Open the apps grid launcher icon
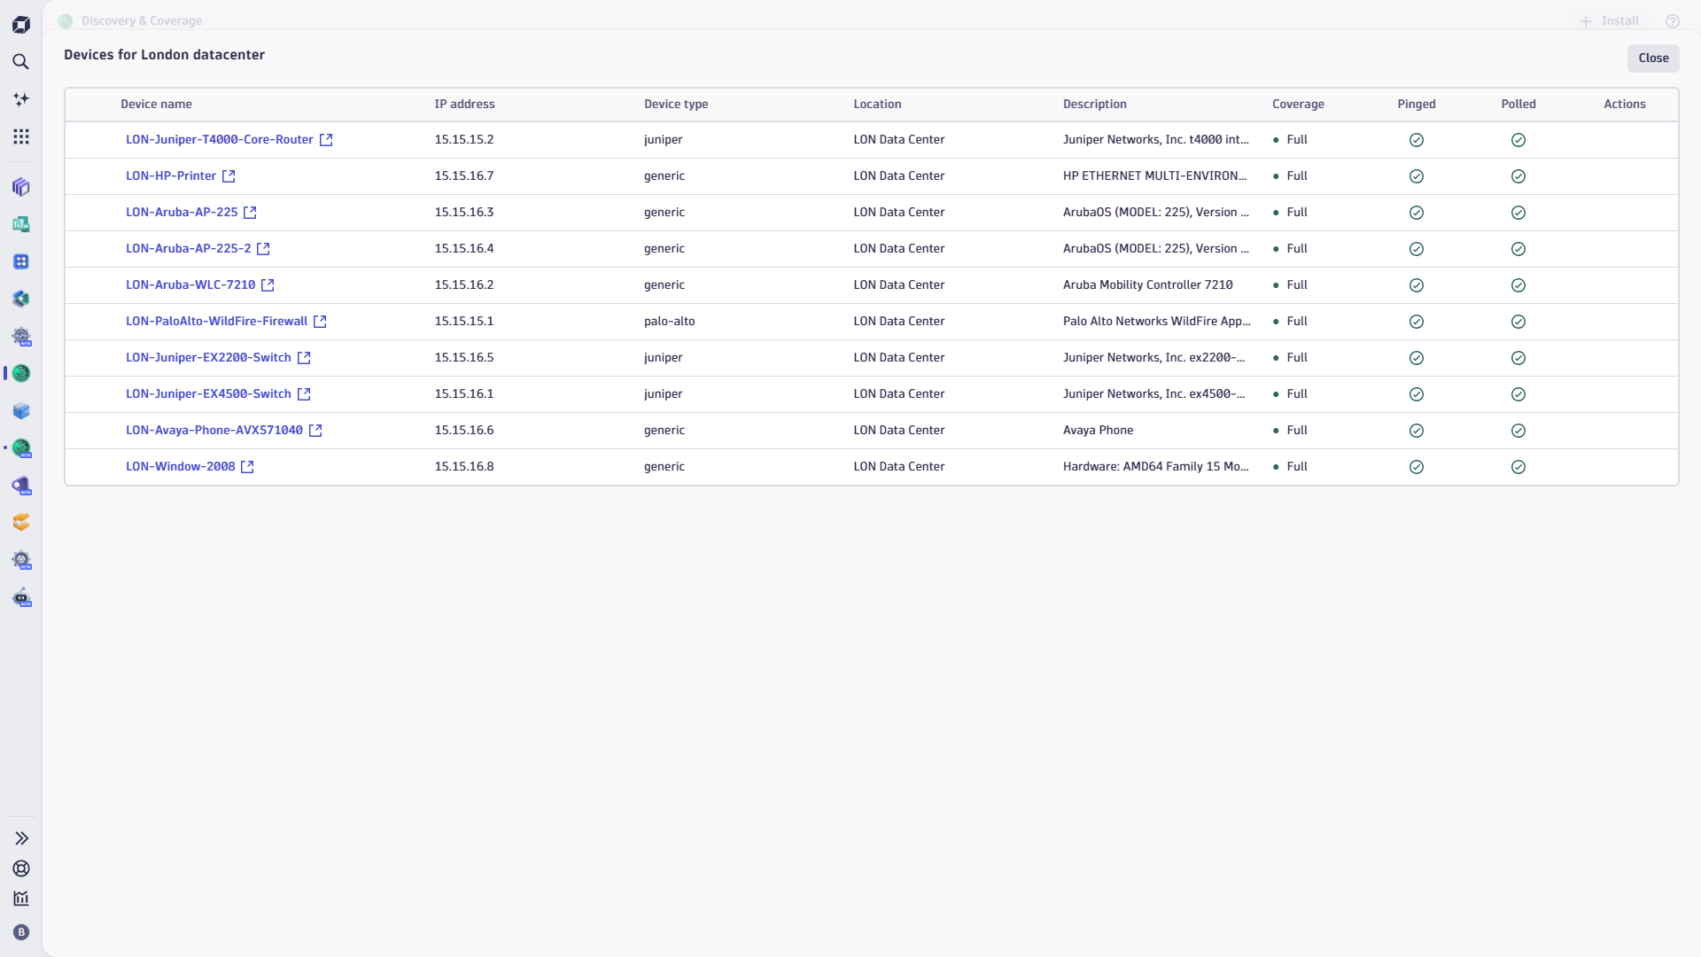 [x=21, y=136]
